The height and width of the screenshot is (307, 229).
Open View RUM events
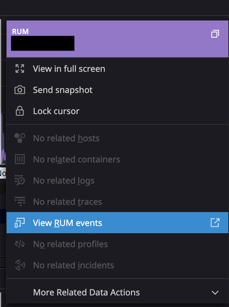pyautogui.click(x=68, y=223)
